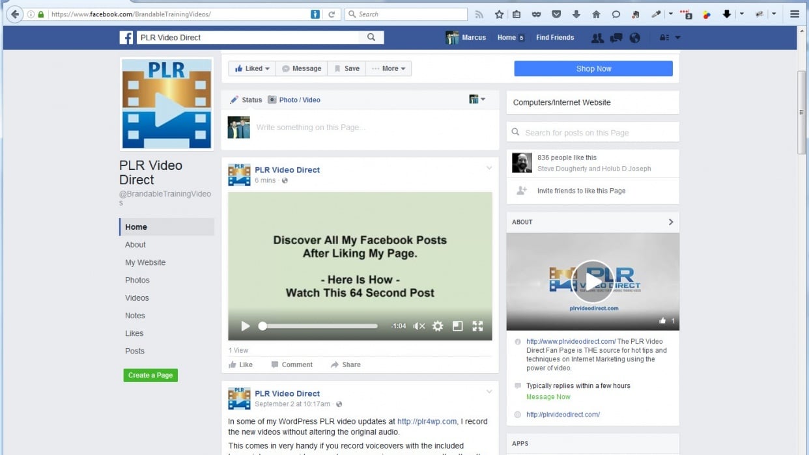The image size is (809, 455).
Task: Click the Message page button
Action: tap(302, 68)
